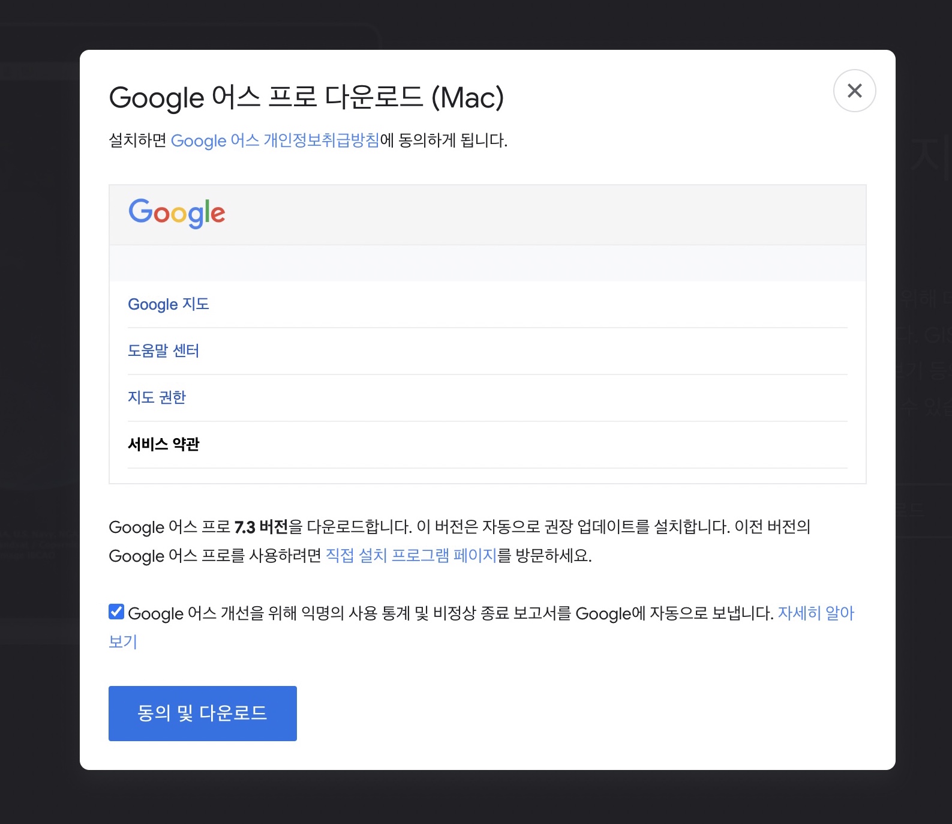Click the 도움말 센터 row in the list
Viewport: 952px width, 824px height.
pos(164,350)
